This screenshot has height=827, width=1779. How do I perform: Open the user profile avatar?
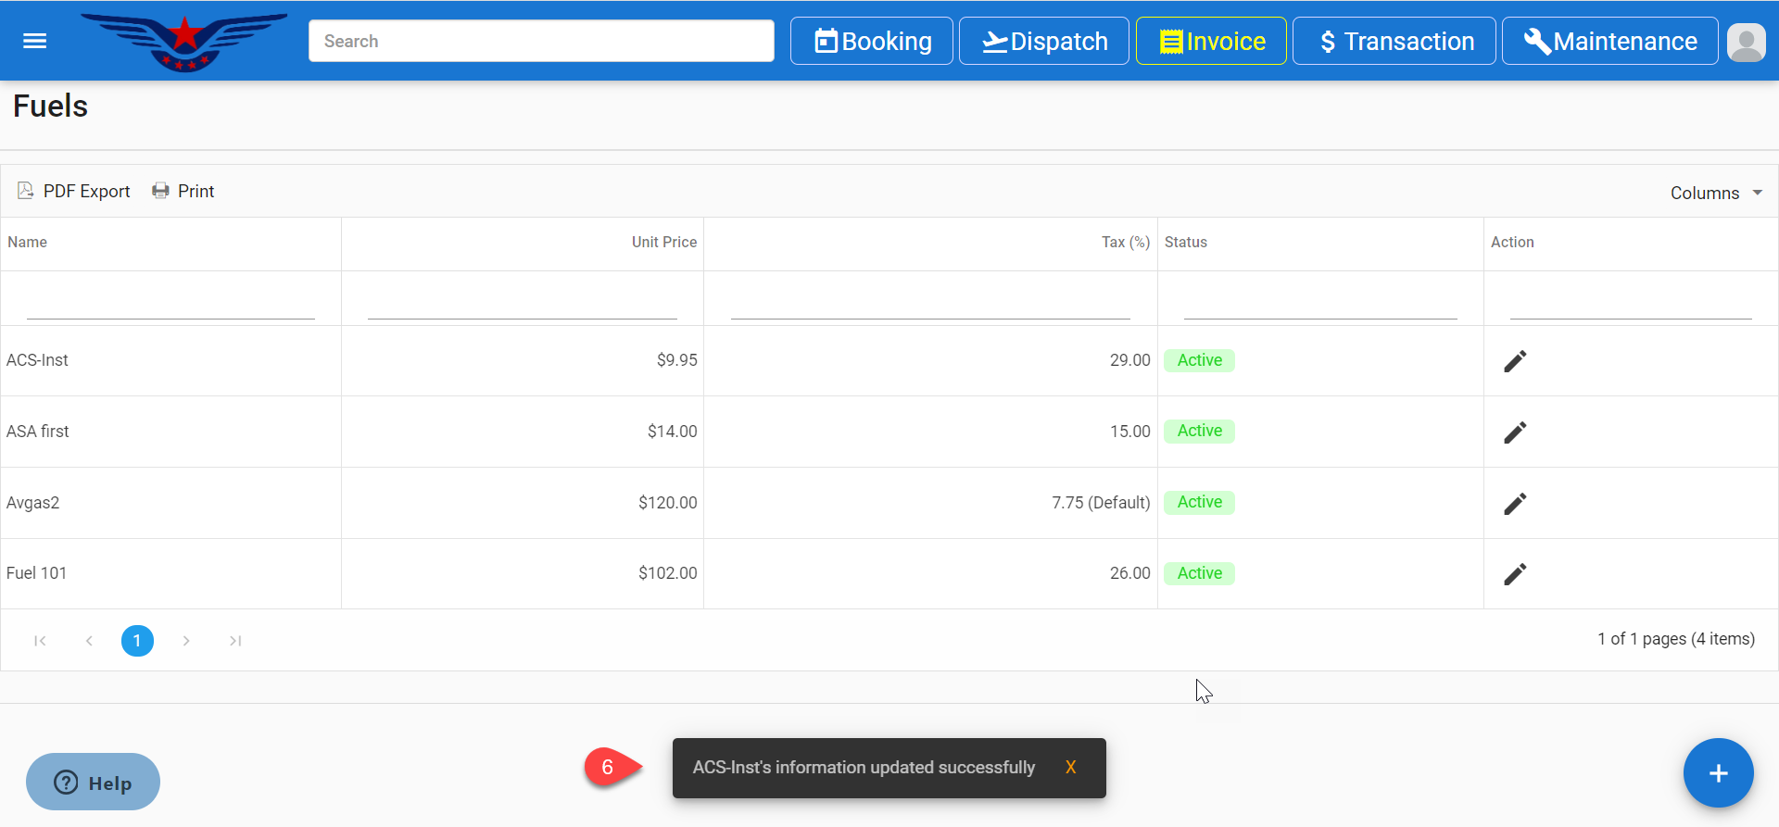(x=1746, y=42)
